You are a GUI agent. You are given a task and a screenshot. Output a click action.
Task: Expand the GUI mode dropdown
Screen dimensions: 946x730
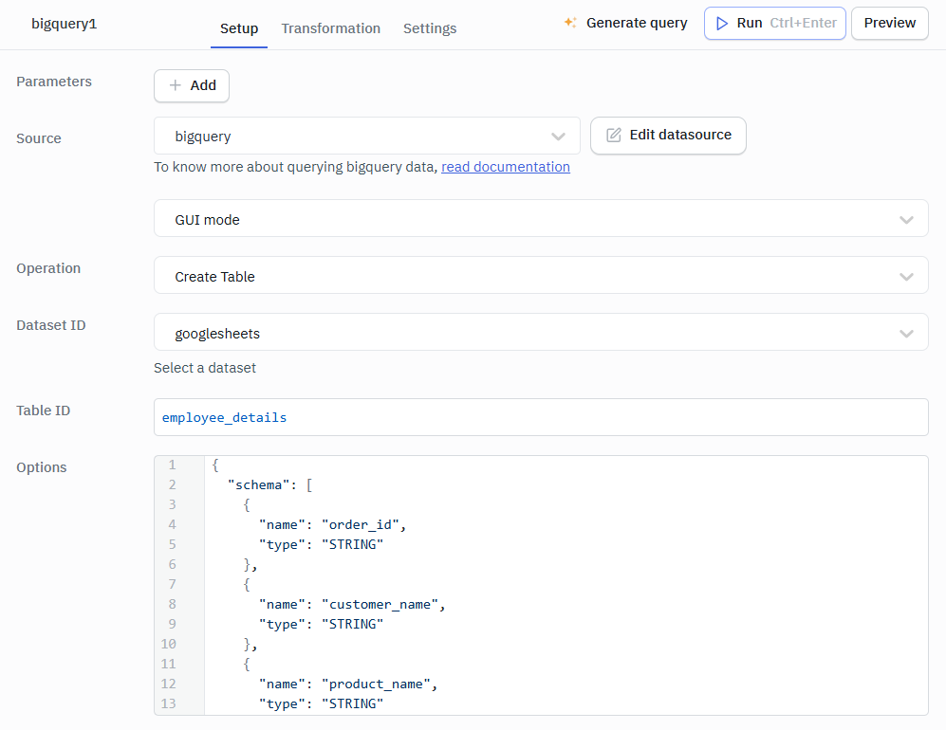point(541,219)
